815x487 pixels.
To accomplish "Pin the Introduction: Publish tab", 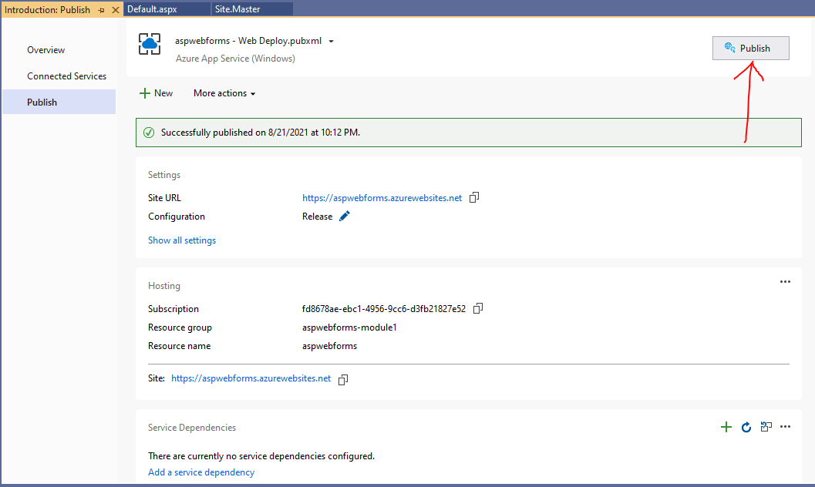I will (101, 10).
